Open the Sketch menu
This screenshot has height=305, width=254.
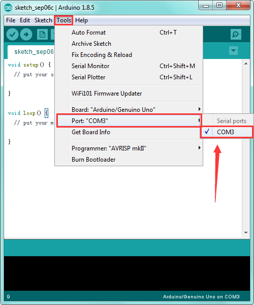click(43, 20)
